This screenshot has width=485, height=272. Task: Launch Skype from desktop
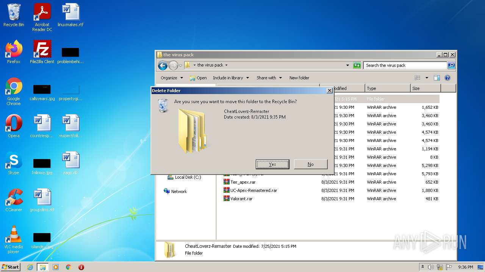coord(14,163)
